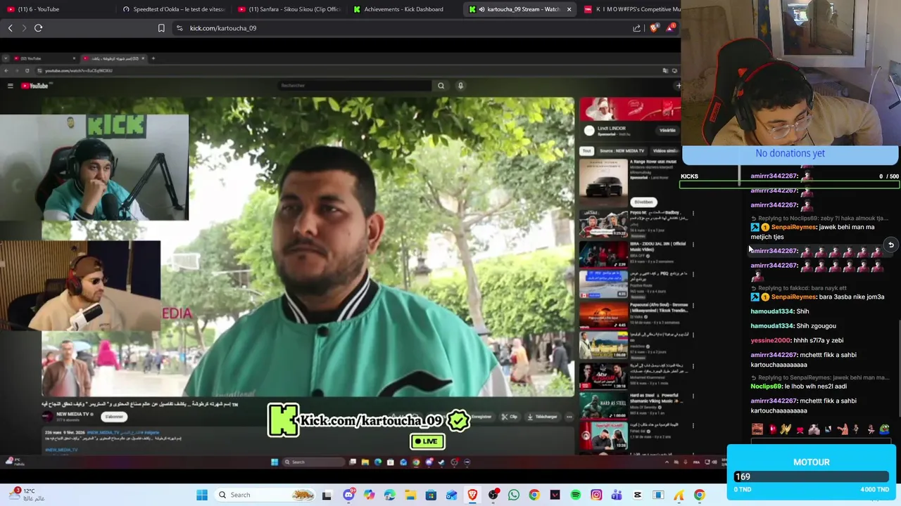The width and height of the screenshot is (901, 506).
Task: Open WhatsApp from the taskbar
Action: coord(514,495)
